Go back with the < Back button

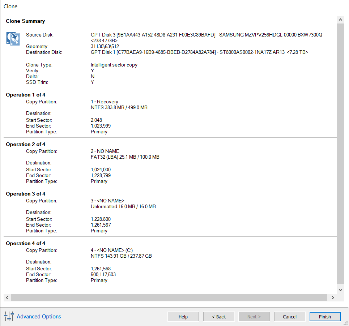click(218, 317)
